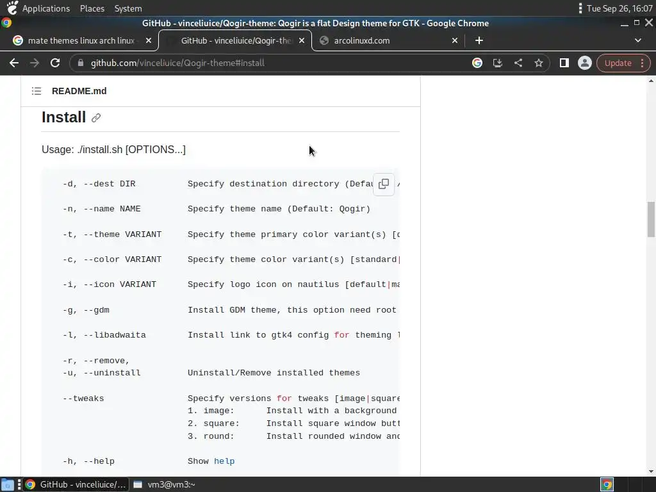Viewport: 656px width, 492px height.
Task: Open the README outline list icon
Action: (x=37, y=91)
